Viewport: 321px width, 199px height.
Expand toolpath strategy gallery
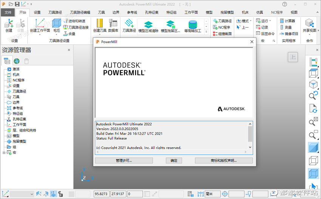(x=206, y=32)
